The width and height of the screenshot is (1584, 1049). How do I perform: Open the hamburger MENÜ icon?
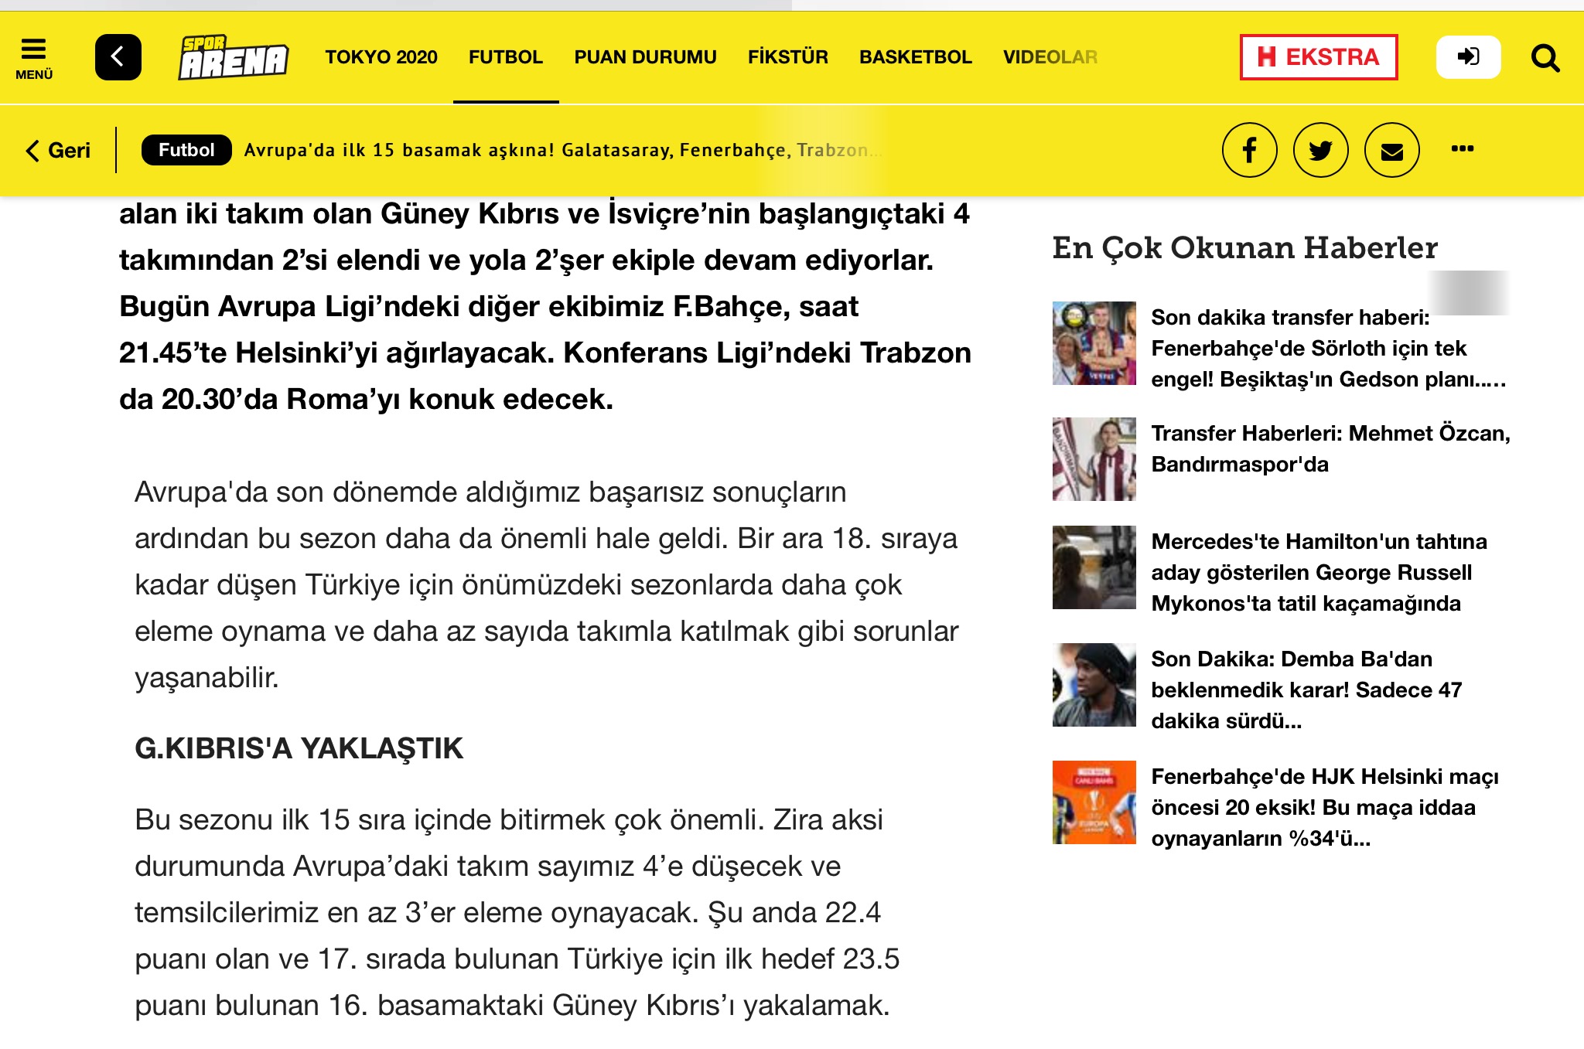(33, 58)
